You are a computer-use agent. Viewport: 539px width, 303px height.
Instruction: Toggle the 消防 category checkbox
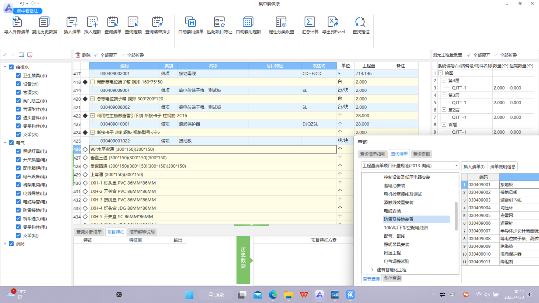(x=11, y=244)
